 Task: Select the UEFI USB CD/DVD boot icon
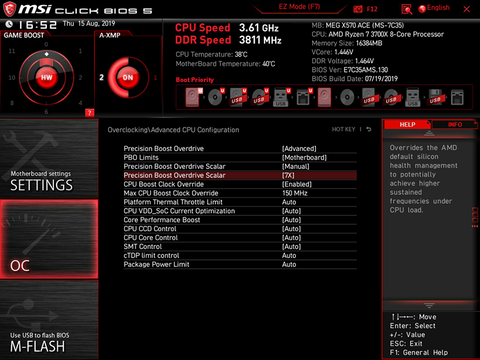(260, 97)
